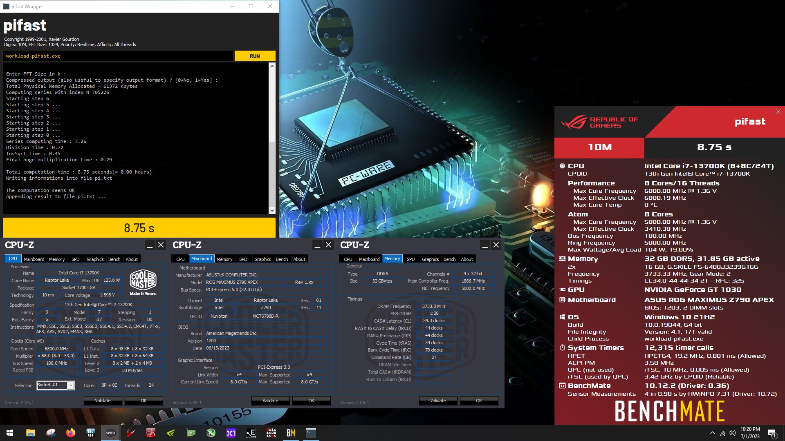Image resolution: width=785 pixels, height=441 pixels.
Task: Open red ROG utility taskbar icon
Action: (x=151, y=433)
